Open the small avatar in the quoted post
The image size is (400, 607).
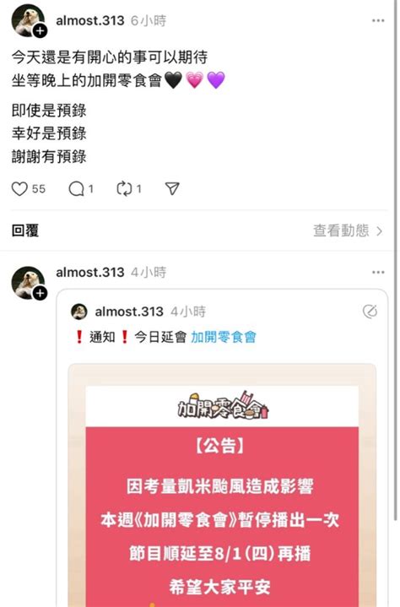coord(79,312)
